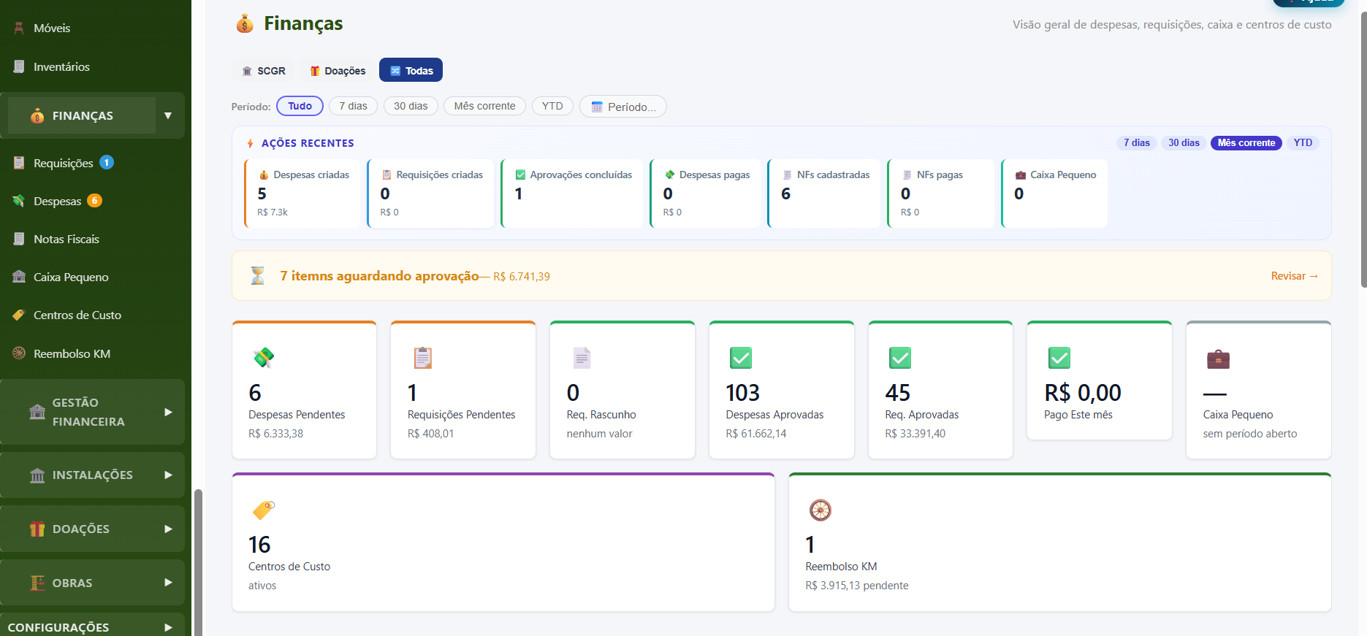Screen dimensions: 1367x636
Task: Click the briefcase icon on Caixa Pequeno card
Action: click(1218, 359)
